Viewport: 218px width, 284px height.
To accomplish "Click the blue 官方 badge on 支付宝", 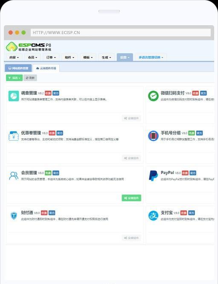I will pyautogui.click(x=192, y=213).
